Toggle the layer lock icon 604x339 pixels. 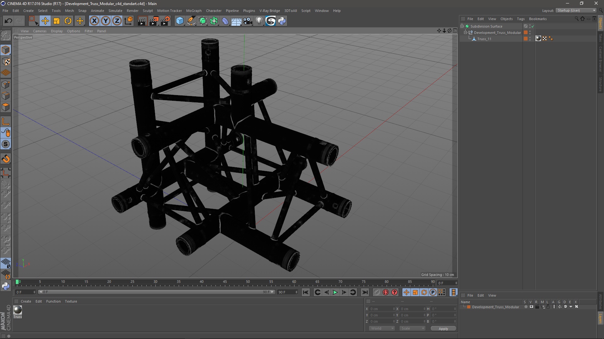[x=548, y=307]
